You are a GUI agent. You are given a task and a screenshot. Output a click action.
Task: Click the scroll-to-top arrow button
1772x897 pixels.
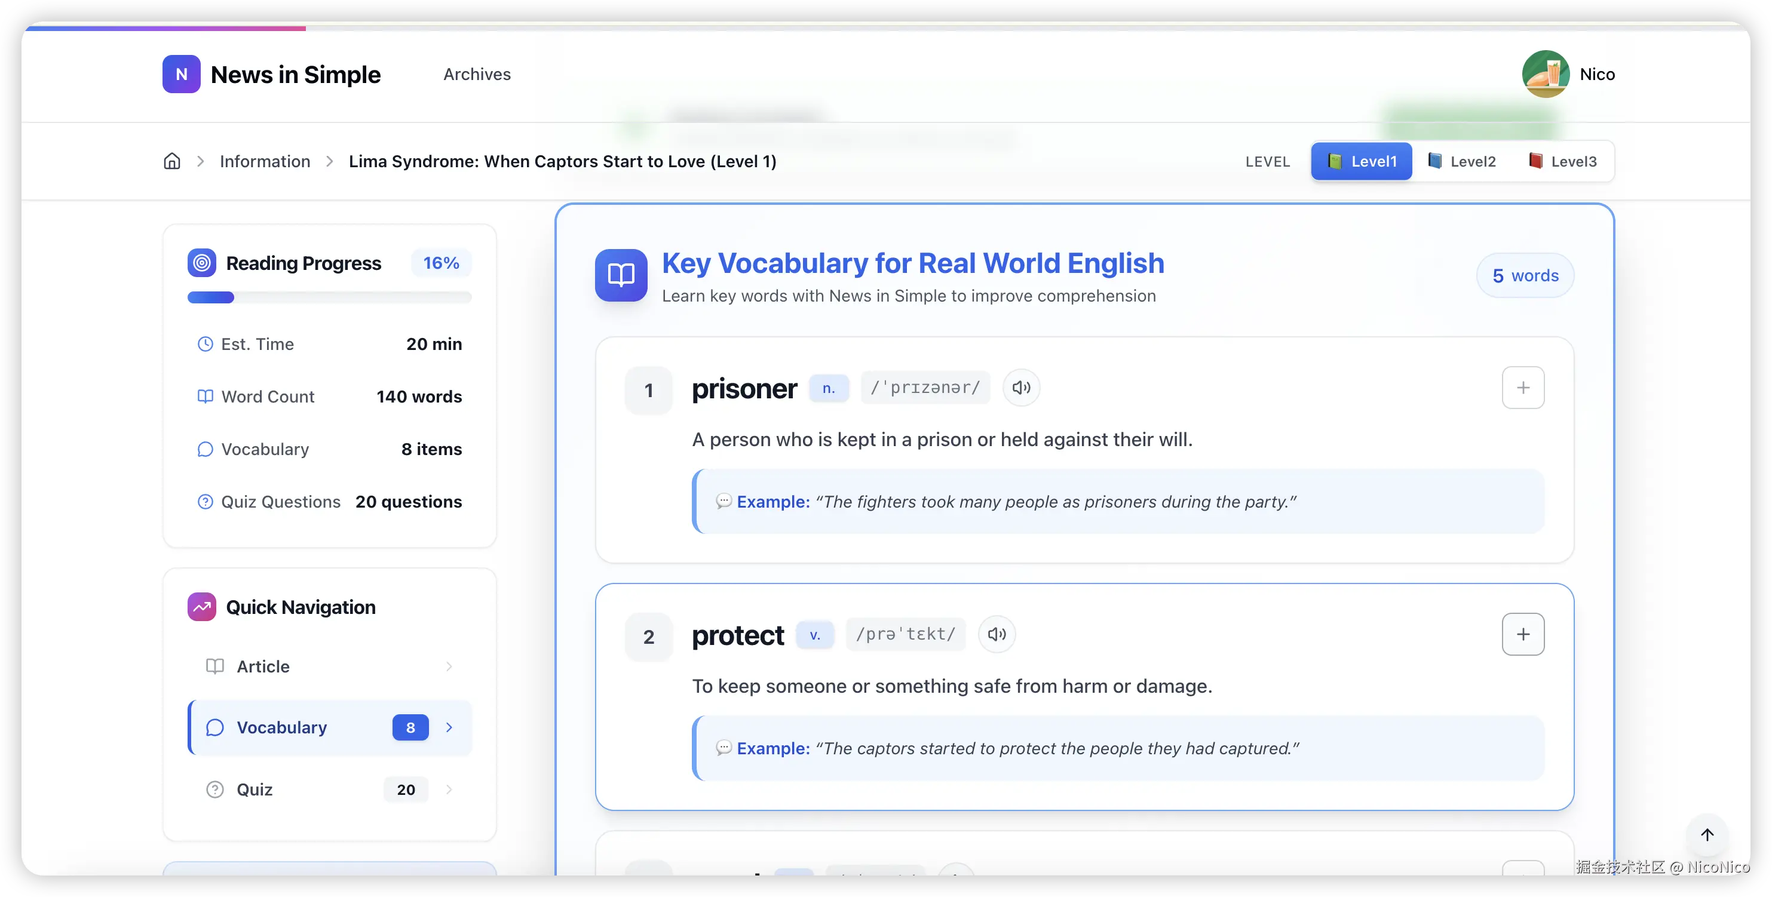click(x=1707, y=834)
